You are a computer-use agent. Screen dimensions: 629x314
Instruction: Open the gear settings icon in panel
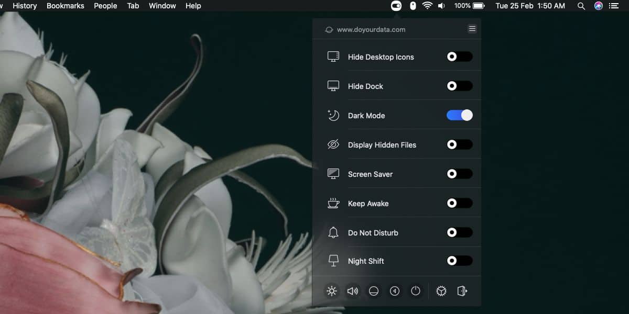(x=441, y=291)
